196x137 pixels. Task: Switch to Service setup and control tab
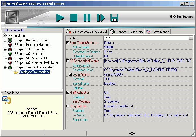87,31
